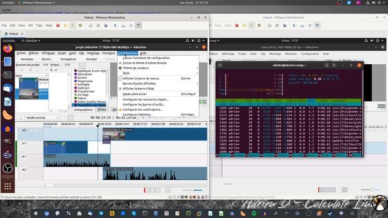Open the Mode normal dropdown
The height and width of the screenshot is (218, 388).
click(41, 117)
